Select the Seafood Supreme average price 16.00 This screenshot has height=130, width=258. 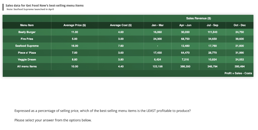pos(75,46)
